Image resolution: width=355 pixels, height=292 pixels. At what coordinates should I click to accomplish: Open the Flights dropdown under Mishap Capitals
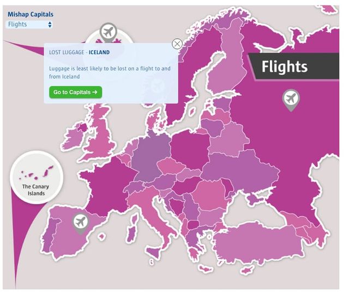29,25
